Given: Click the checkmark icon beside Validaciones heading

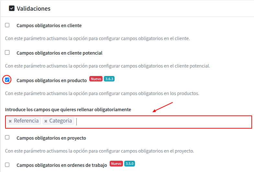Looking at the screenshot, I should [12, 8].
